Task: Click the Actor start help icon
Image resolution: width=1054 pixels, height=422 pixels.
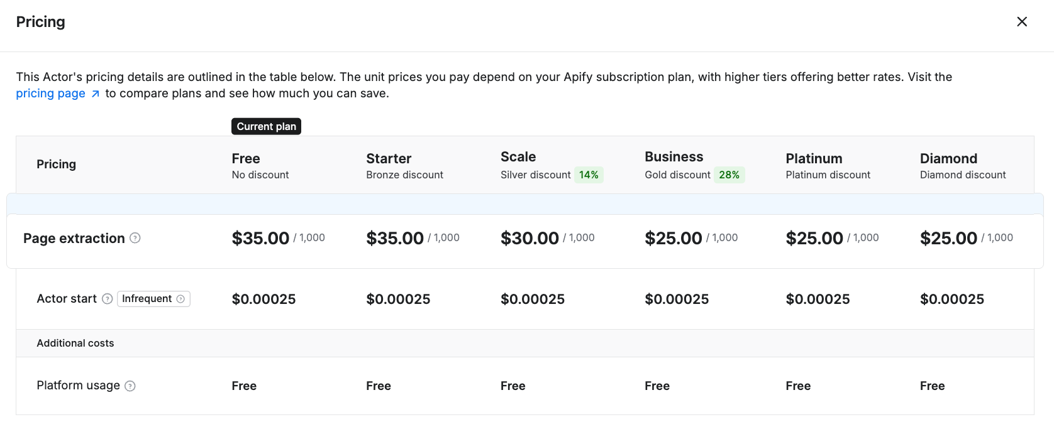Action: (108, 299)
